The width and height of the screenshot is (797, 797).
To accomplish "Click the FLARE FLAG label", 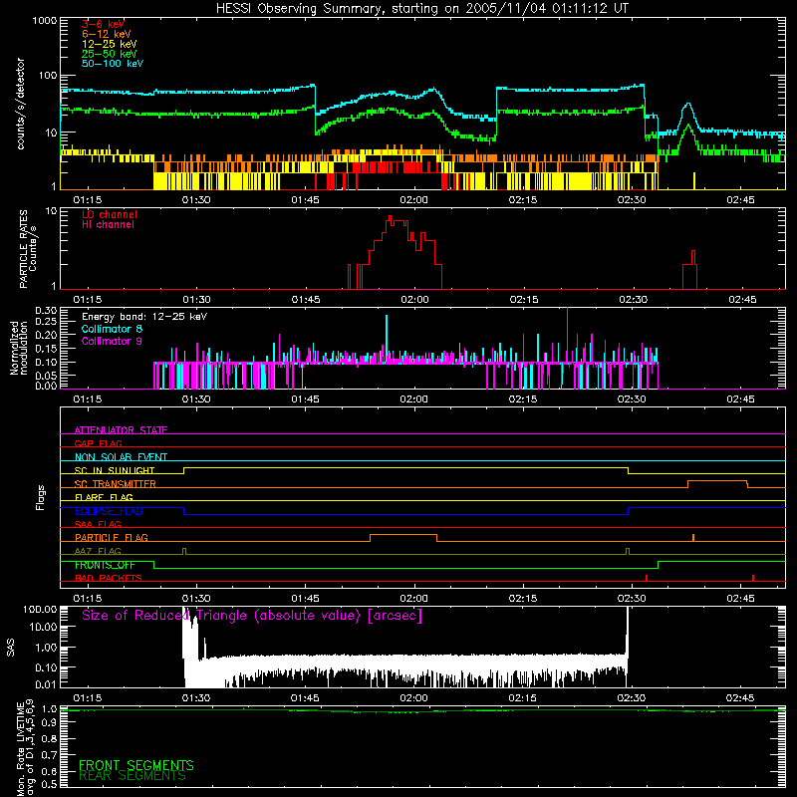I will pyautogui.click(x=104, y=497).
